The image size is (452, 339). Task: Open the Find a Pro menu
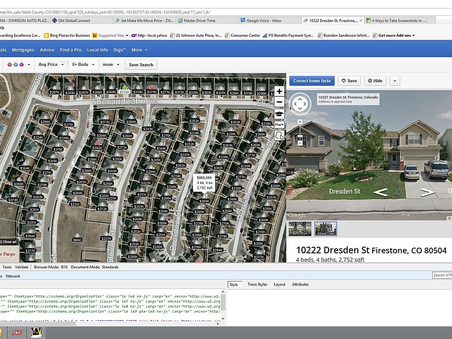click(71, 50)
